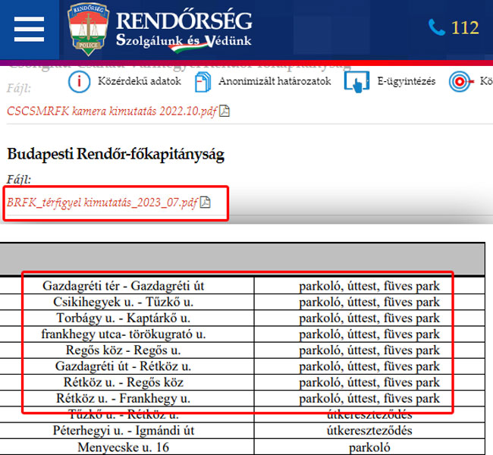The height and width of the screenshot is (455, 493).
Task: Click the phone handset icon beside 112
Action: click(436, 28)
